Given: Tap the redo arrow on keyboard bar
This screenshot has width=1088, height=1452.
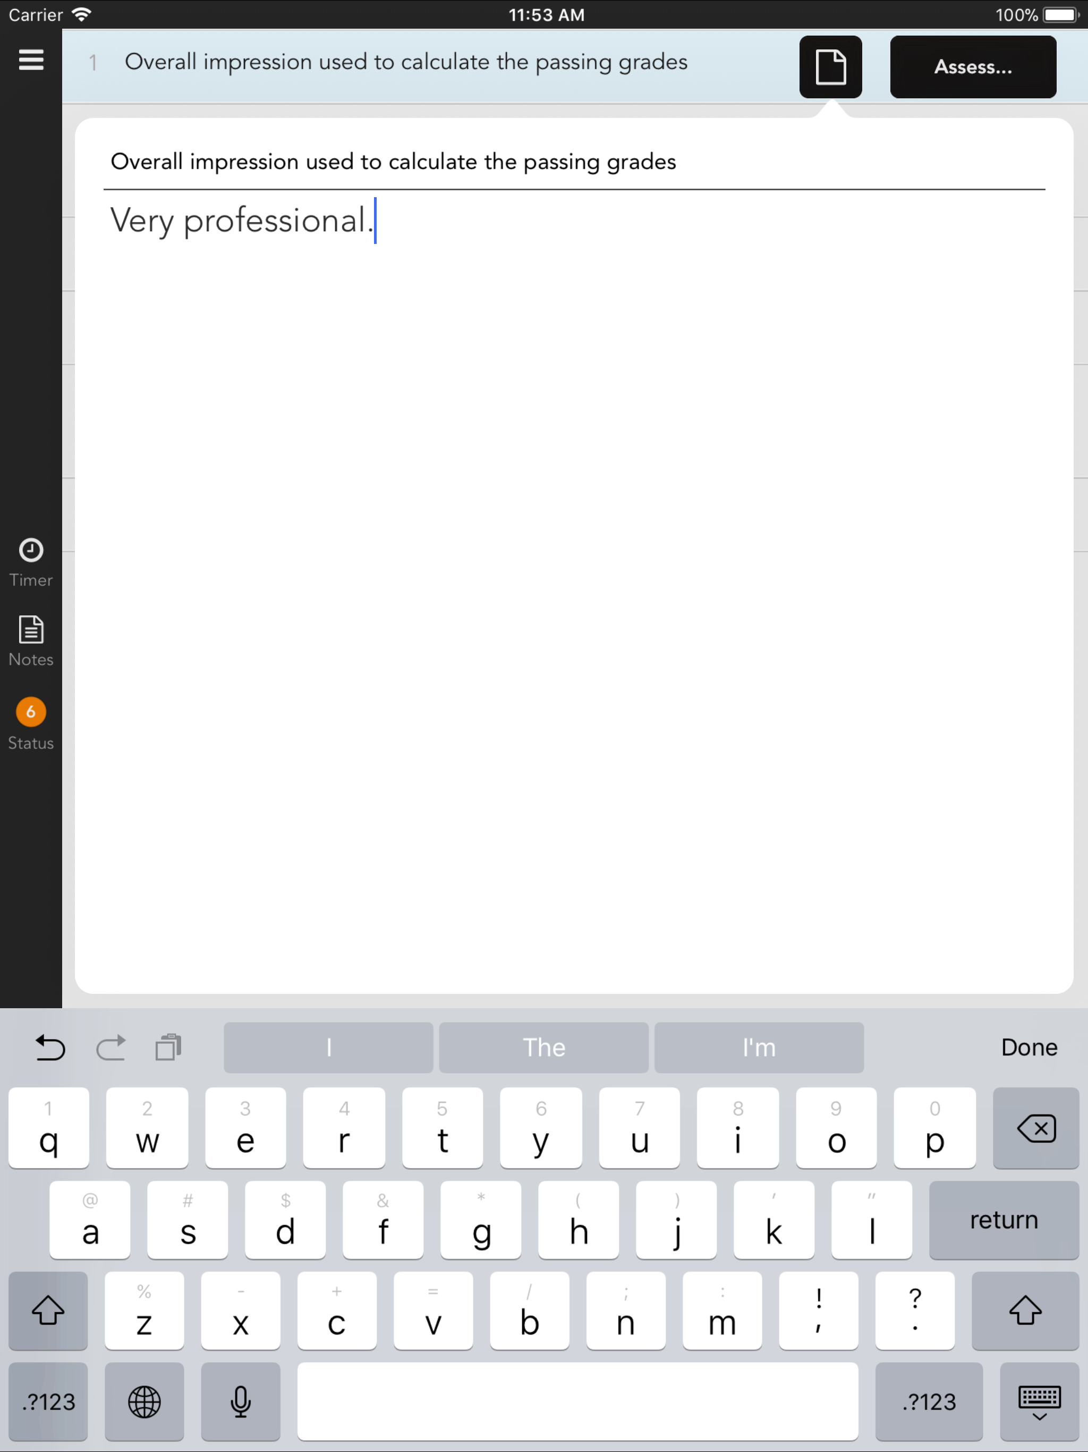Looking at the screenshot, I should pyautogui.click(x=110, y=1047).
